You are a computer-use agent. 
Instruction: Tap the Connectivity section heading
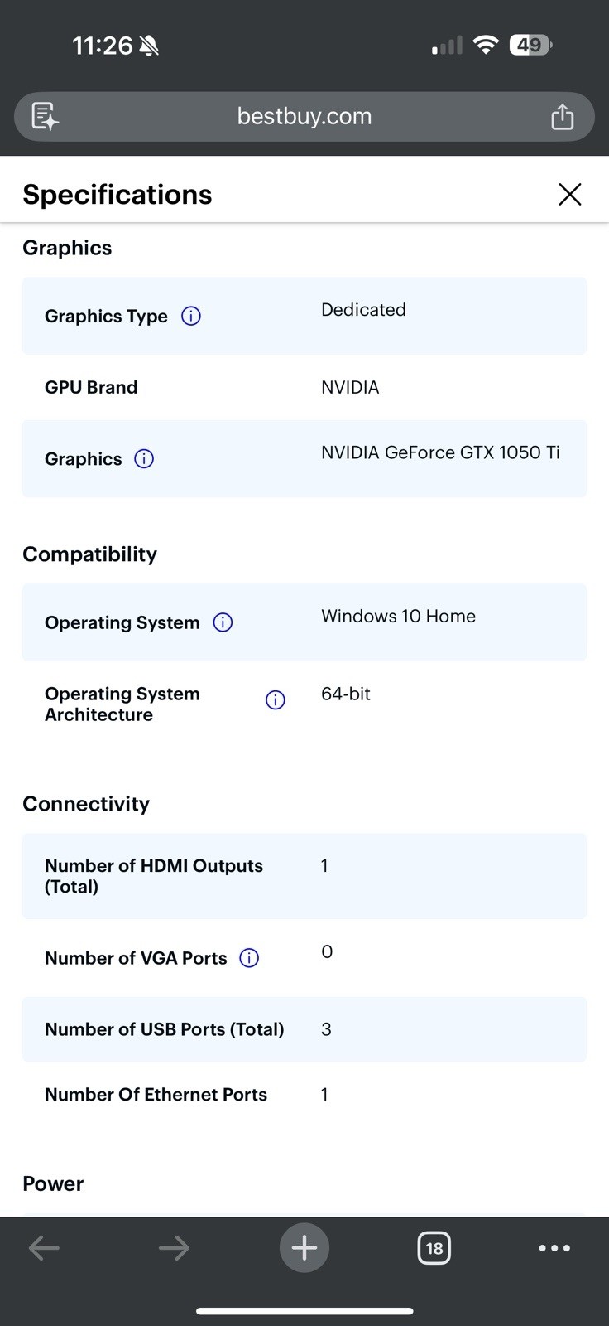pyautogui.click(x=86, y=804)
